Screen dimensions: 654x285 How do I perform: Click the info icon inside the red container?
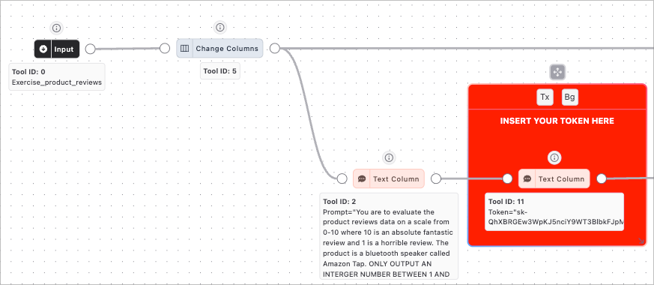point(554,157)
